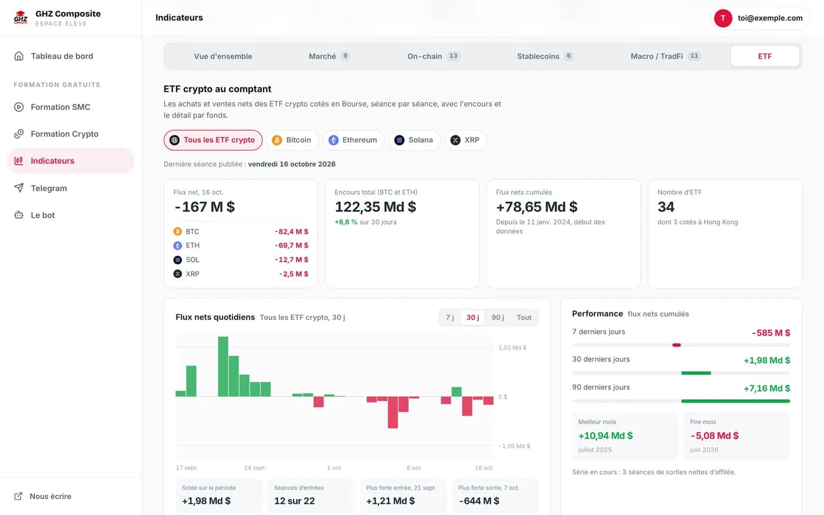824x515 pixels.
Task: Select the 90 j chart range
Action: tap(498, 317)
